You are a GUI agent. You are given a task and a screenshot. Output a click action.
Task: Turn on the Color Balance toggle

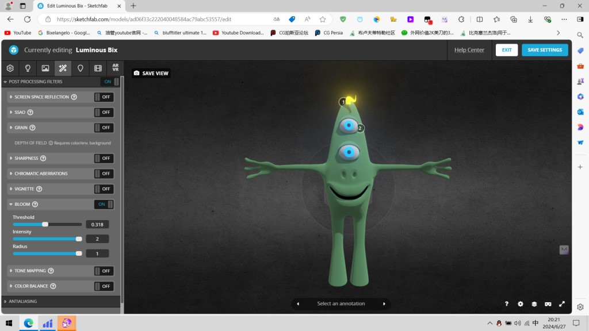coord(104,286)
